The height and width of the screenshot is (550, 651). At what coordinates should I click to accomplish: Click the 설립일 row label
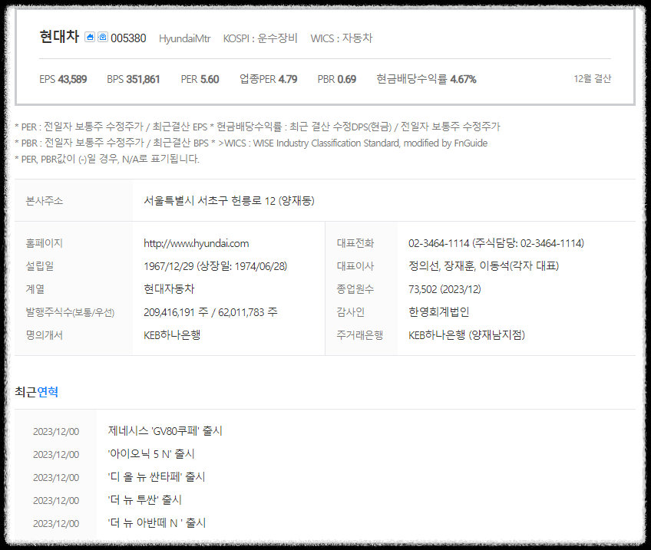[x=40, y=266]
